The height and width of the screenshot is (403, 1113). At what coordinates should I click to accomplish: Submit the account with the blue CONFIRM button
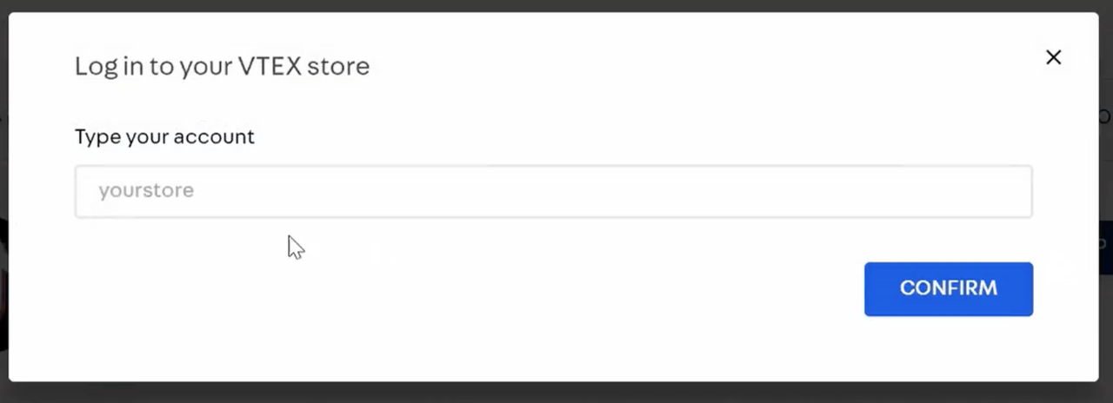click(x=949, y=289)
